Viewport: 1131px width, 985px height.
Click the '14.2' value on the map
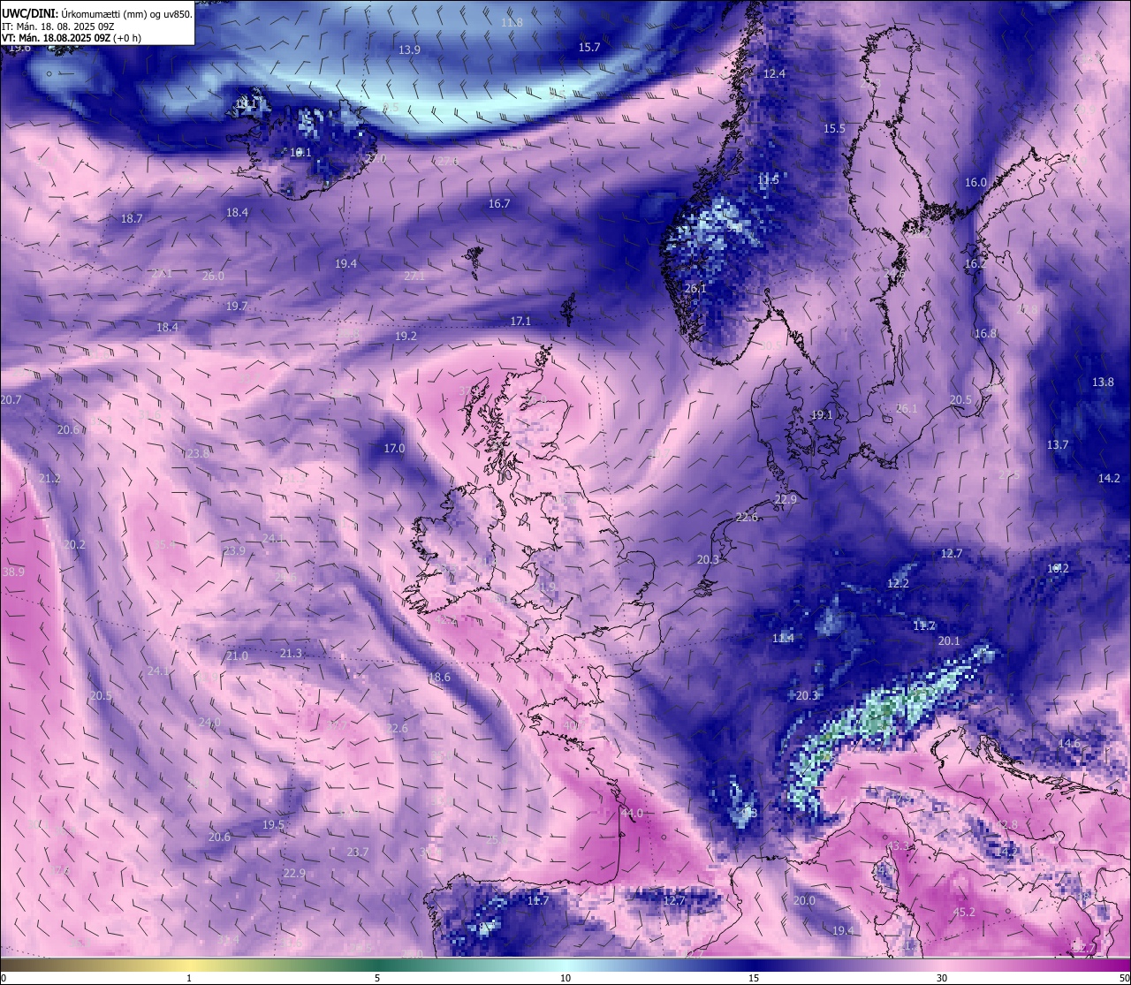click(x=1109, y=478)
